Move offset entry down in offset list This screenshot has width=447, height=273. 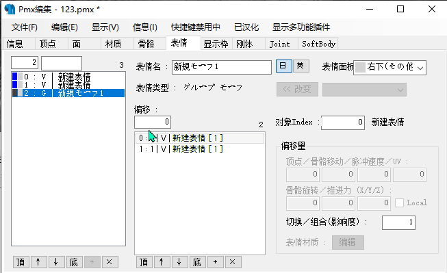(179, 262)
